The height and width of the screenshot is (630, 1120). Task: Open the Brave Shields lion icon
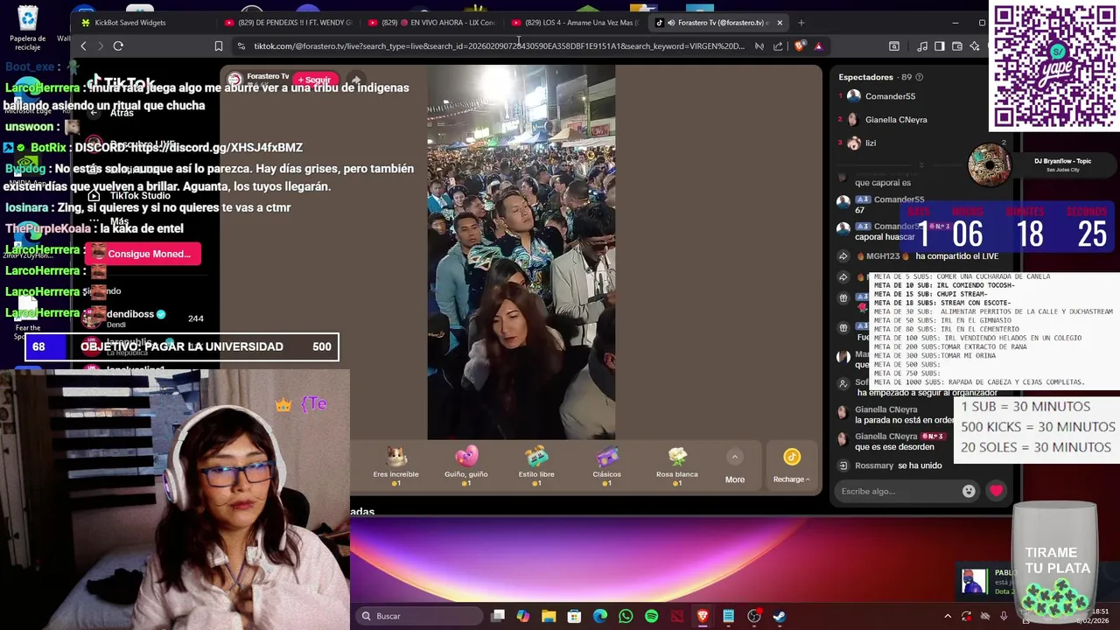[x=799, y=46]
